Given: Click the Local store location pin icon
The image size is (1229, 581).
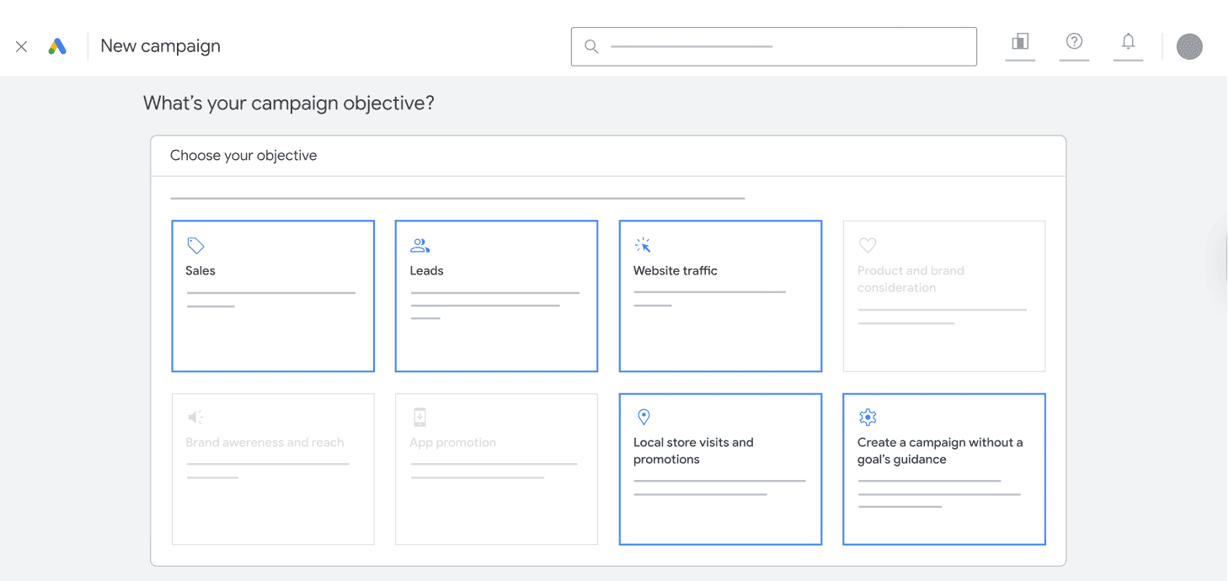Looking at the screenshot, I should pyautogui.click(x=644, y=417).
